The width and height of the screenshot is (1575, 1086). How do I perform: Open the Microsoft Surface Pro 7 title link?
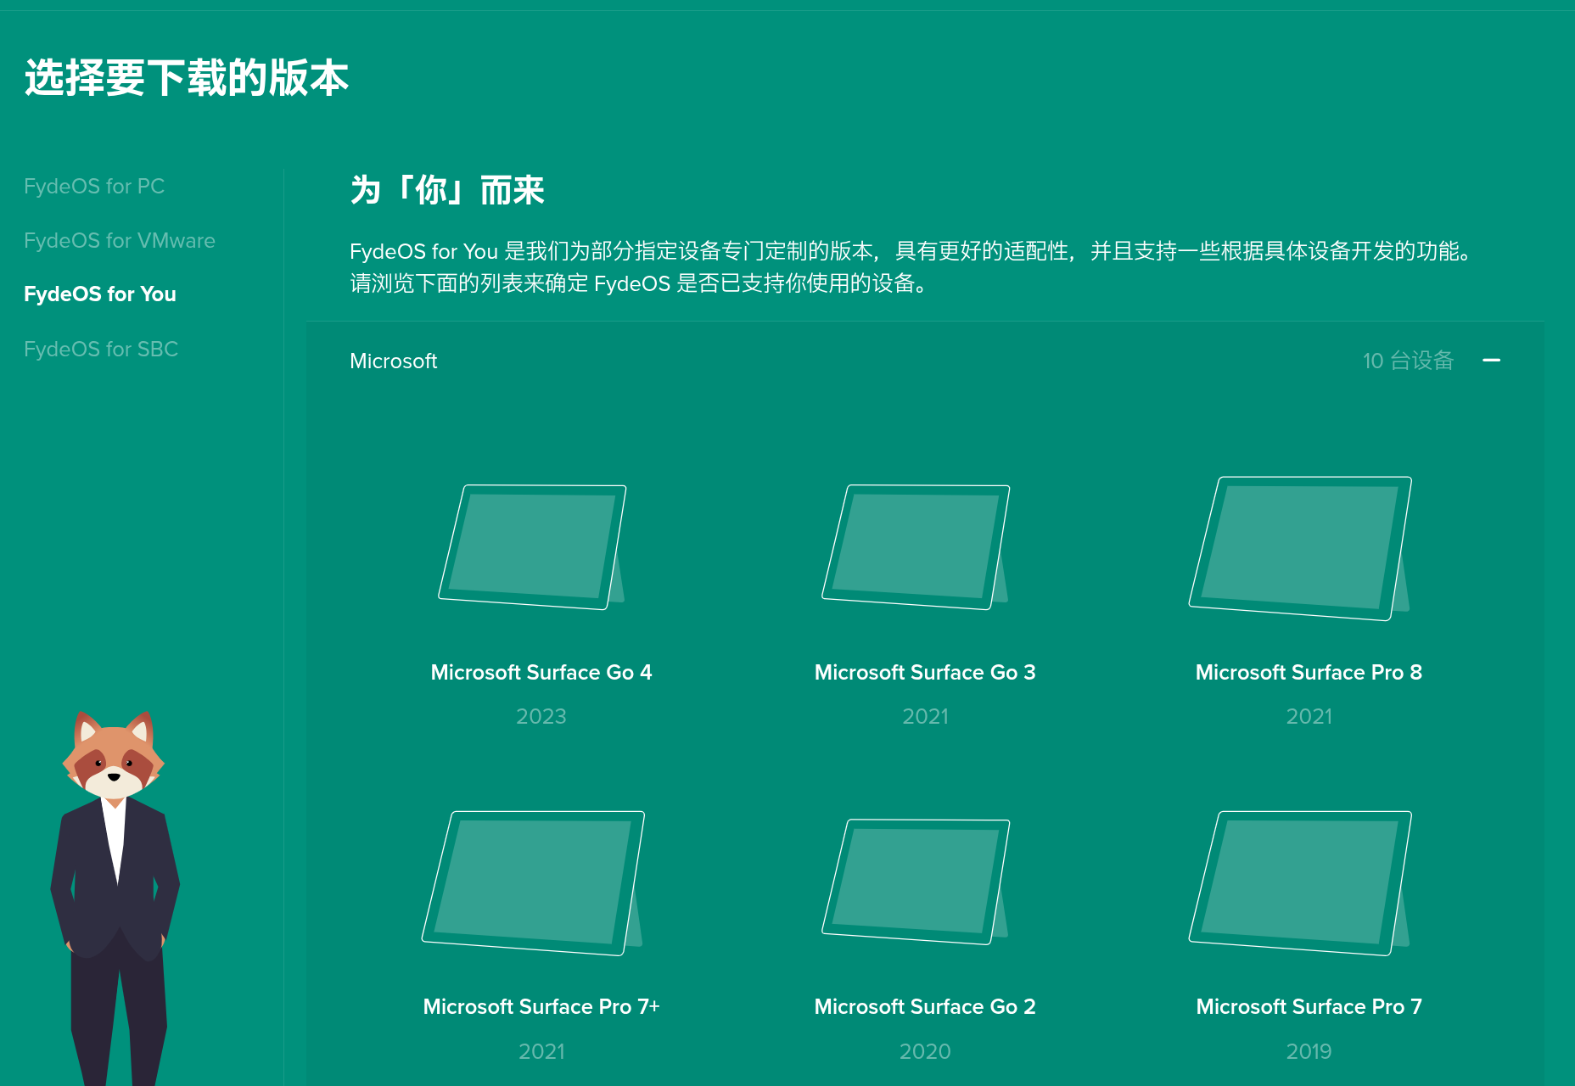(1309, 1007)
